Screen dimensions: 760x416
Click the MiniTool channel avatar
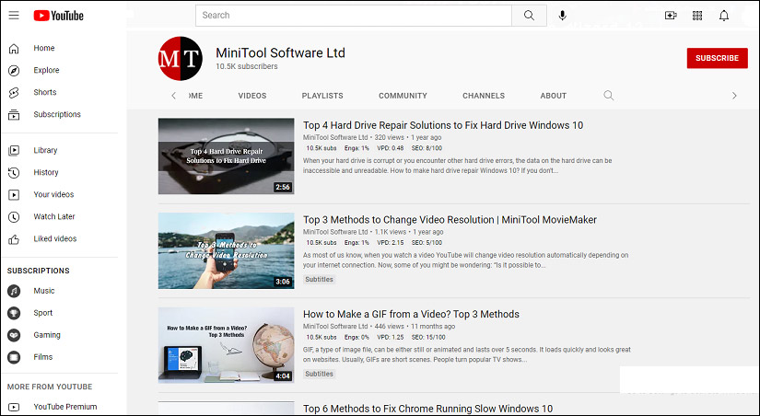click(181, 58)
